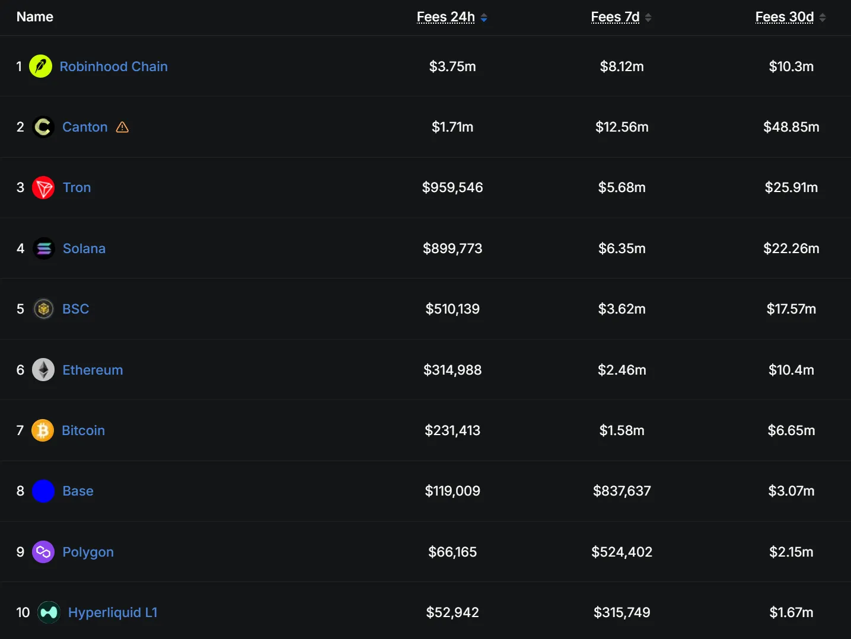Select the $22.26m Solana 30d value
Screen dimensions: 851x639
tap(791, 248)
